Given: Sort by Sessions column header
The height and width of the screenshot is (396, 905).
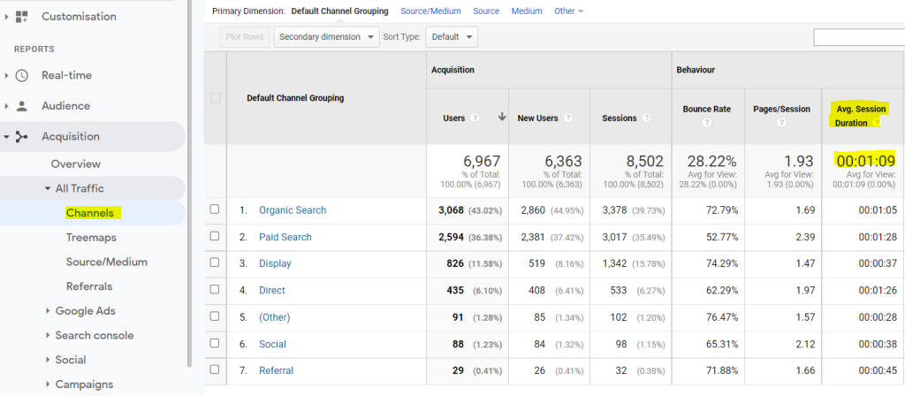Looking at the screenshot, I should pyautogui.click(x=620, y=118).
